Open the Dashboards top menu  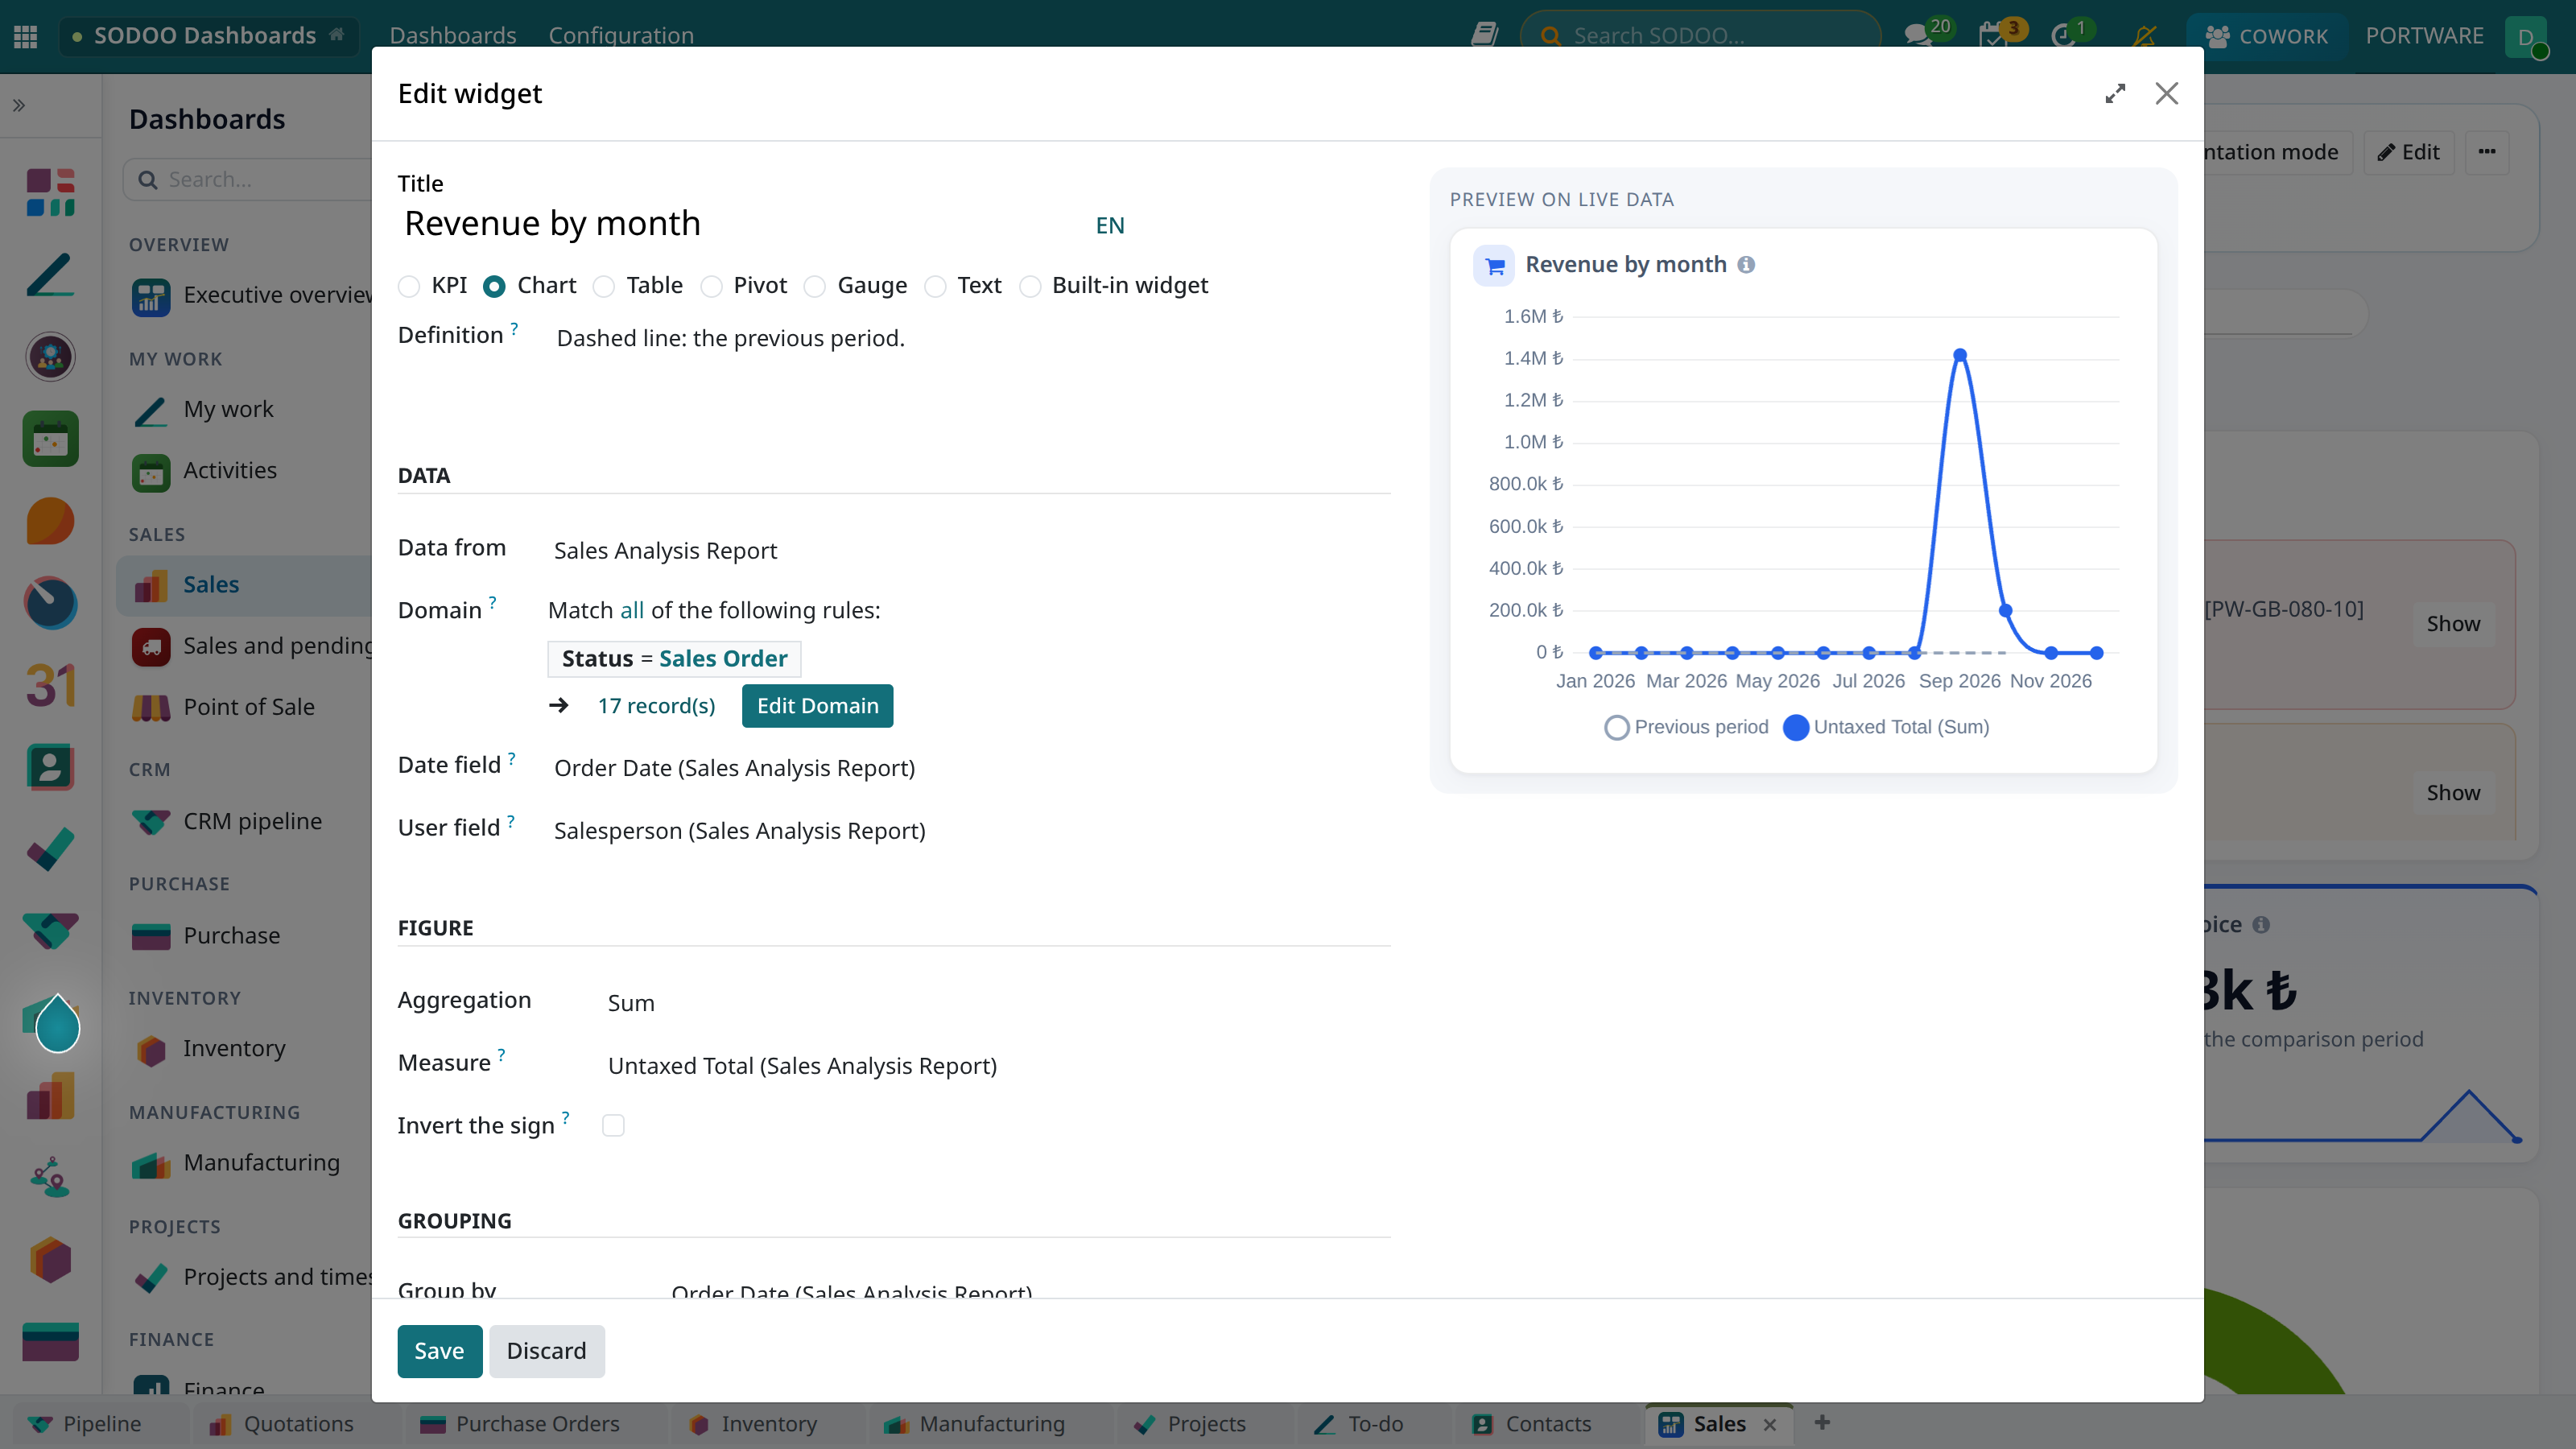click(453, 35)
